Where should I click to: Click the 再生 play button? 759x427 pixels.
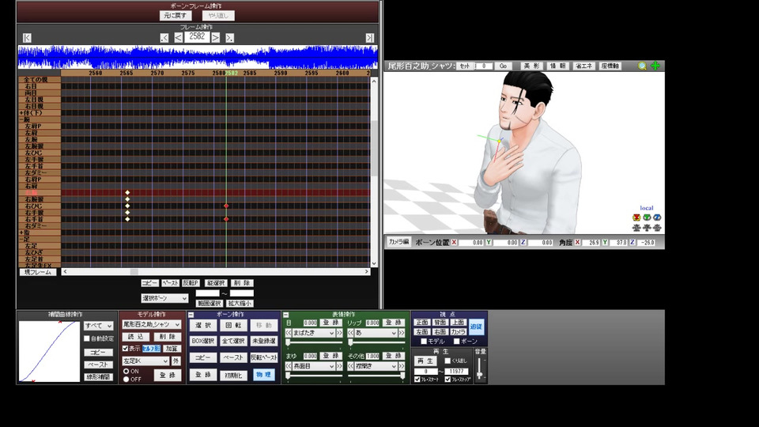(426, 361)
